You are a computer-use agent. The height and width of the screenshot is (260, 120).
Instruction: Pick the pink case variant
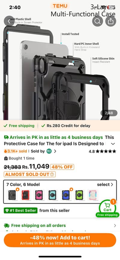pyautogui.click(x=39, y=195)
